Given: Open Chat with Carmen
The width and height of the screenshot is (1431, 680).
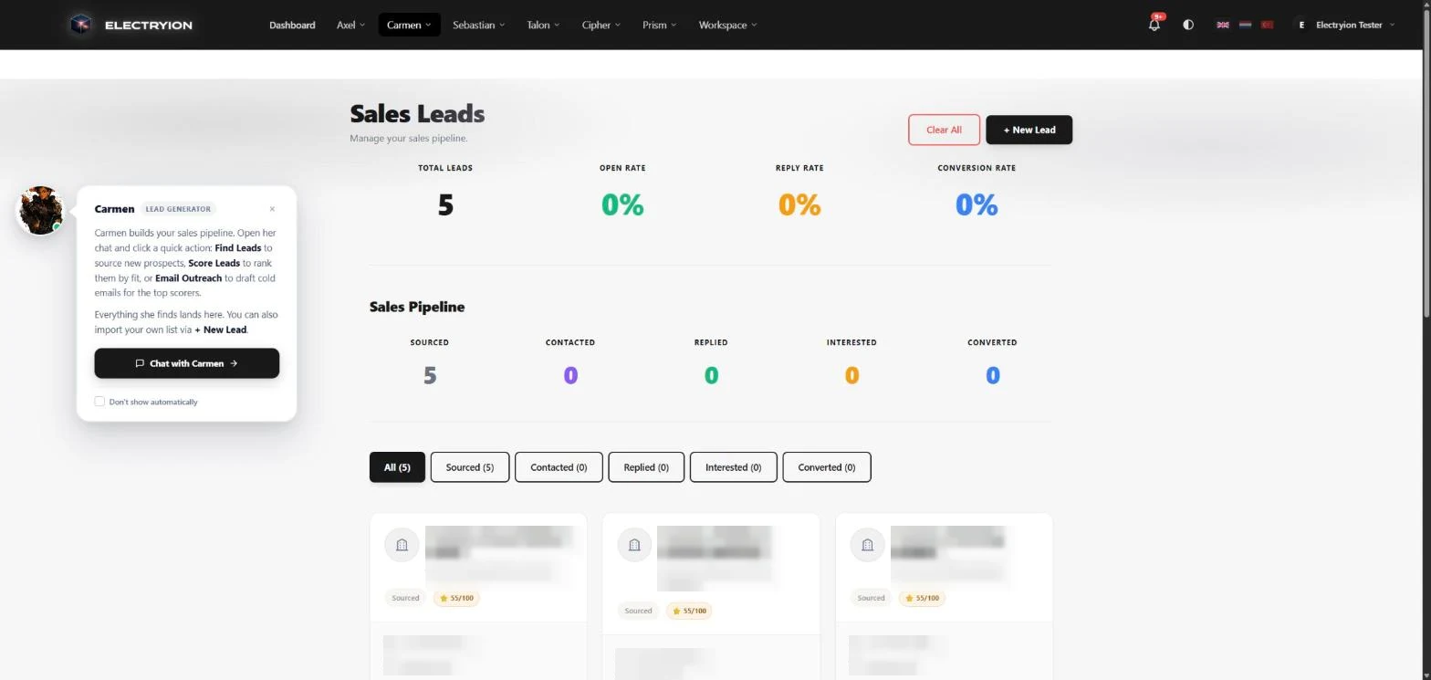Looking at the screenshot, I should [x=187, y=363].
